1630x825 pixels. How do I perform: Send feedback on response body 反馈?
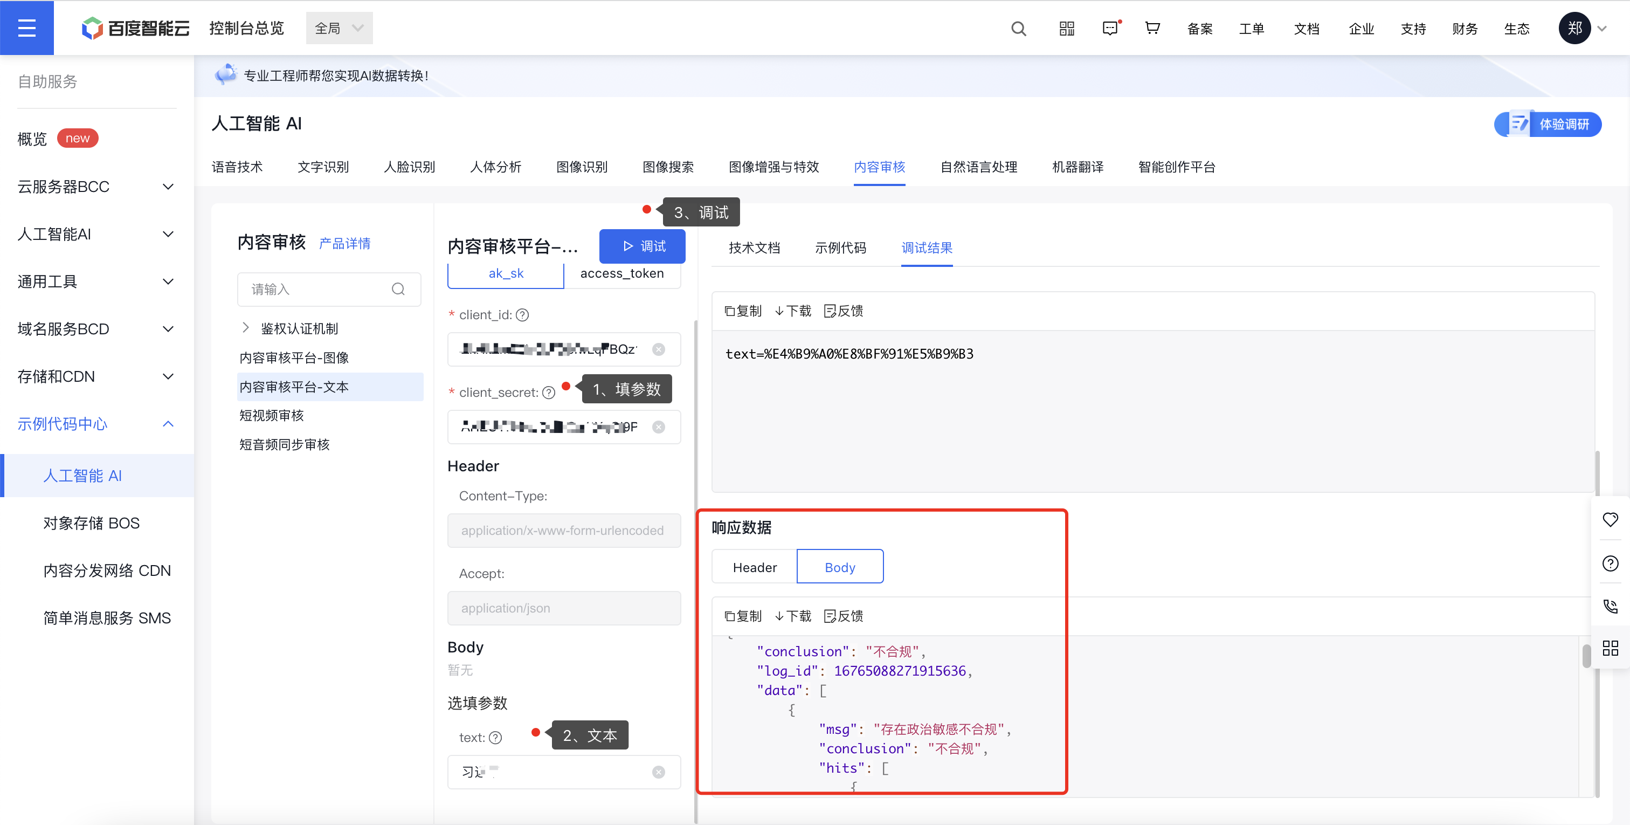tap(844, 616)
